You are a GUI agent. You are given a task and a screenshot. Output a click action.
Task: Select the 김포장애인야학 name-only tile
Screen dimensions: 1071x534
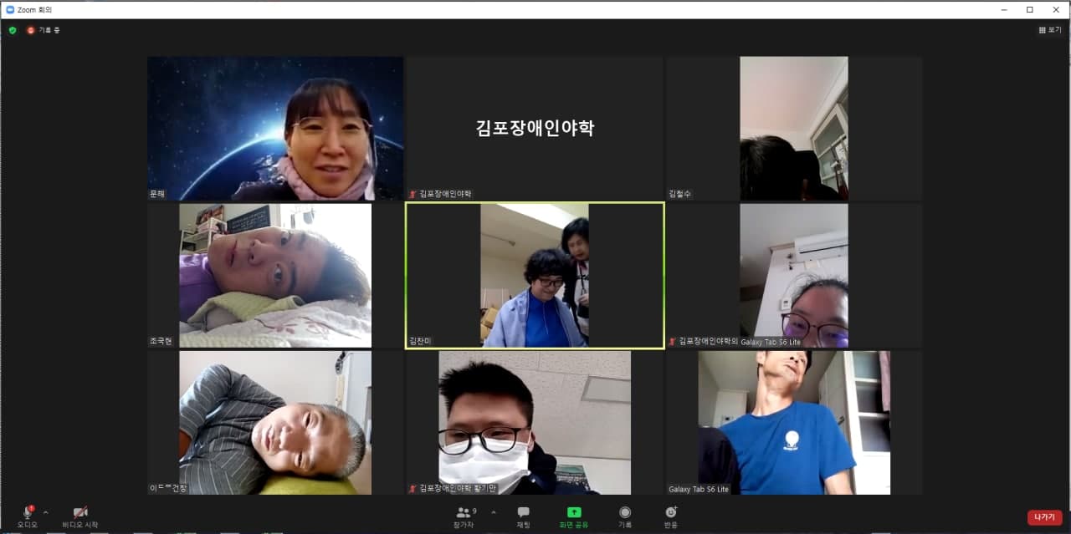535,129
